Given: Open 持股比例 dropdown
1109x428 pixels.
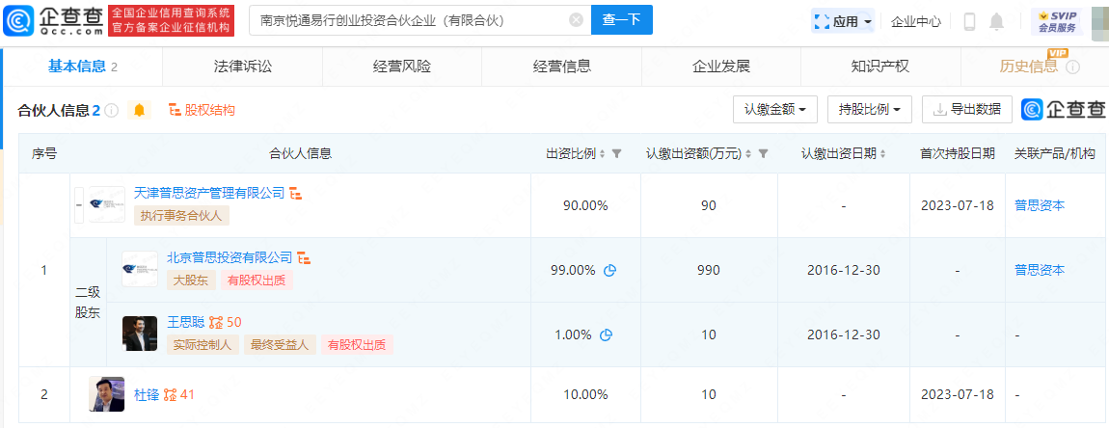Looking at the screenshot, I should [x=869, y=110].
